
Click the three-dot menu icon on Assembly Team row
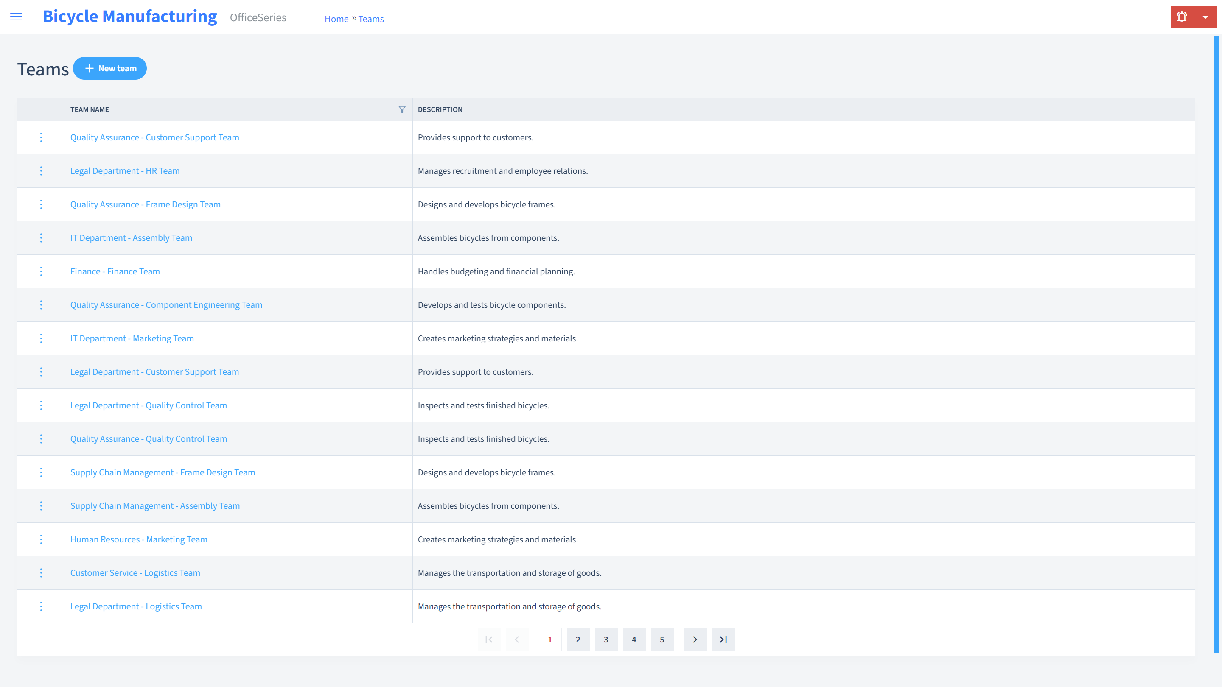(x=41, y=237)
